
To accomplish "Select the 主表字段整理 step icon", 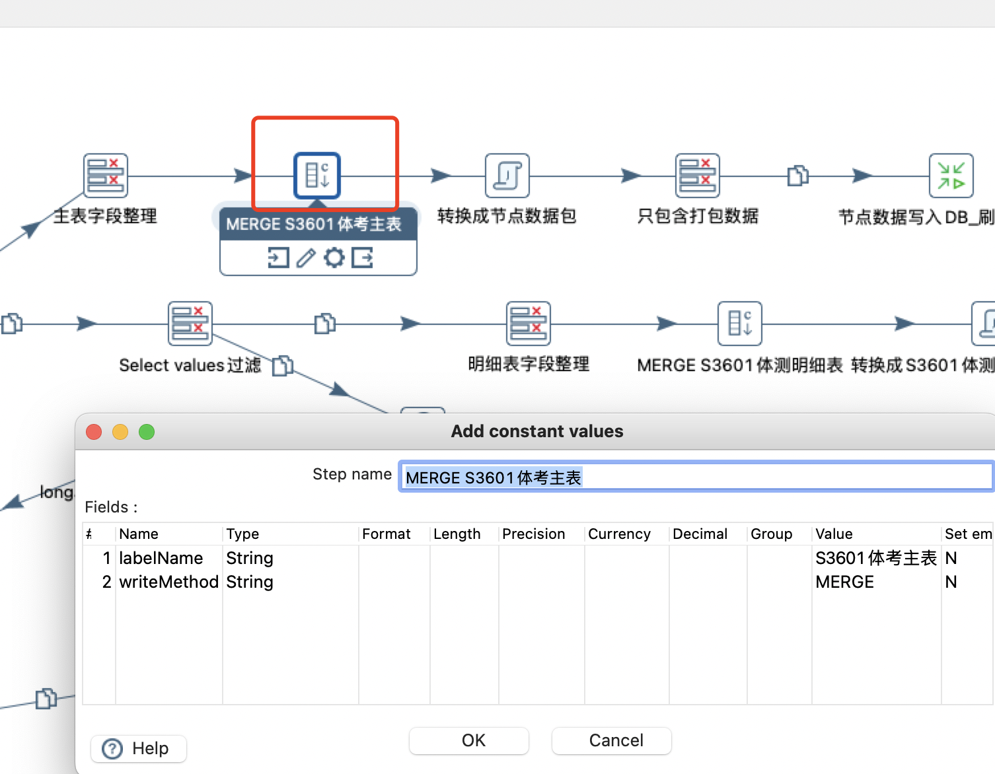I will pyautogui.click(x=106, y=176).
